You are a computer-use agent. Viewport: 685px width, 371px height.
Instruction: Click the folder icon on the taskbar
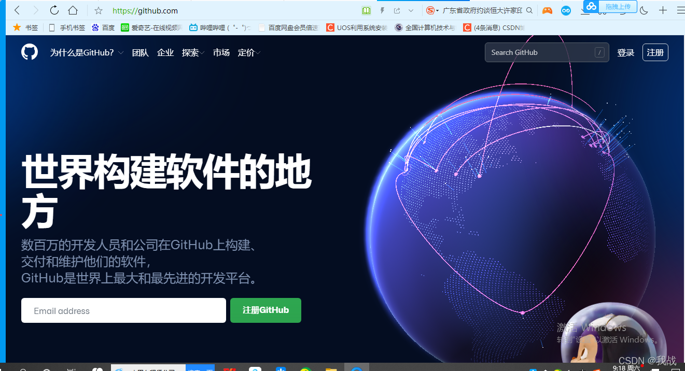[x=331, y=369]
